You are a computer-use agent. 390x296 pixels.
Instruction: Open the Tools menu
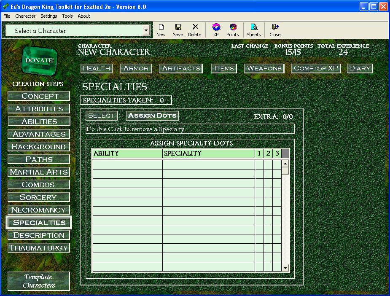(x=67, y=16)
